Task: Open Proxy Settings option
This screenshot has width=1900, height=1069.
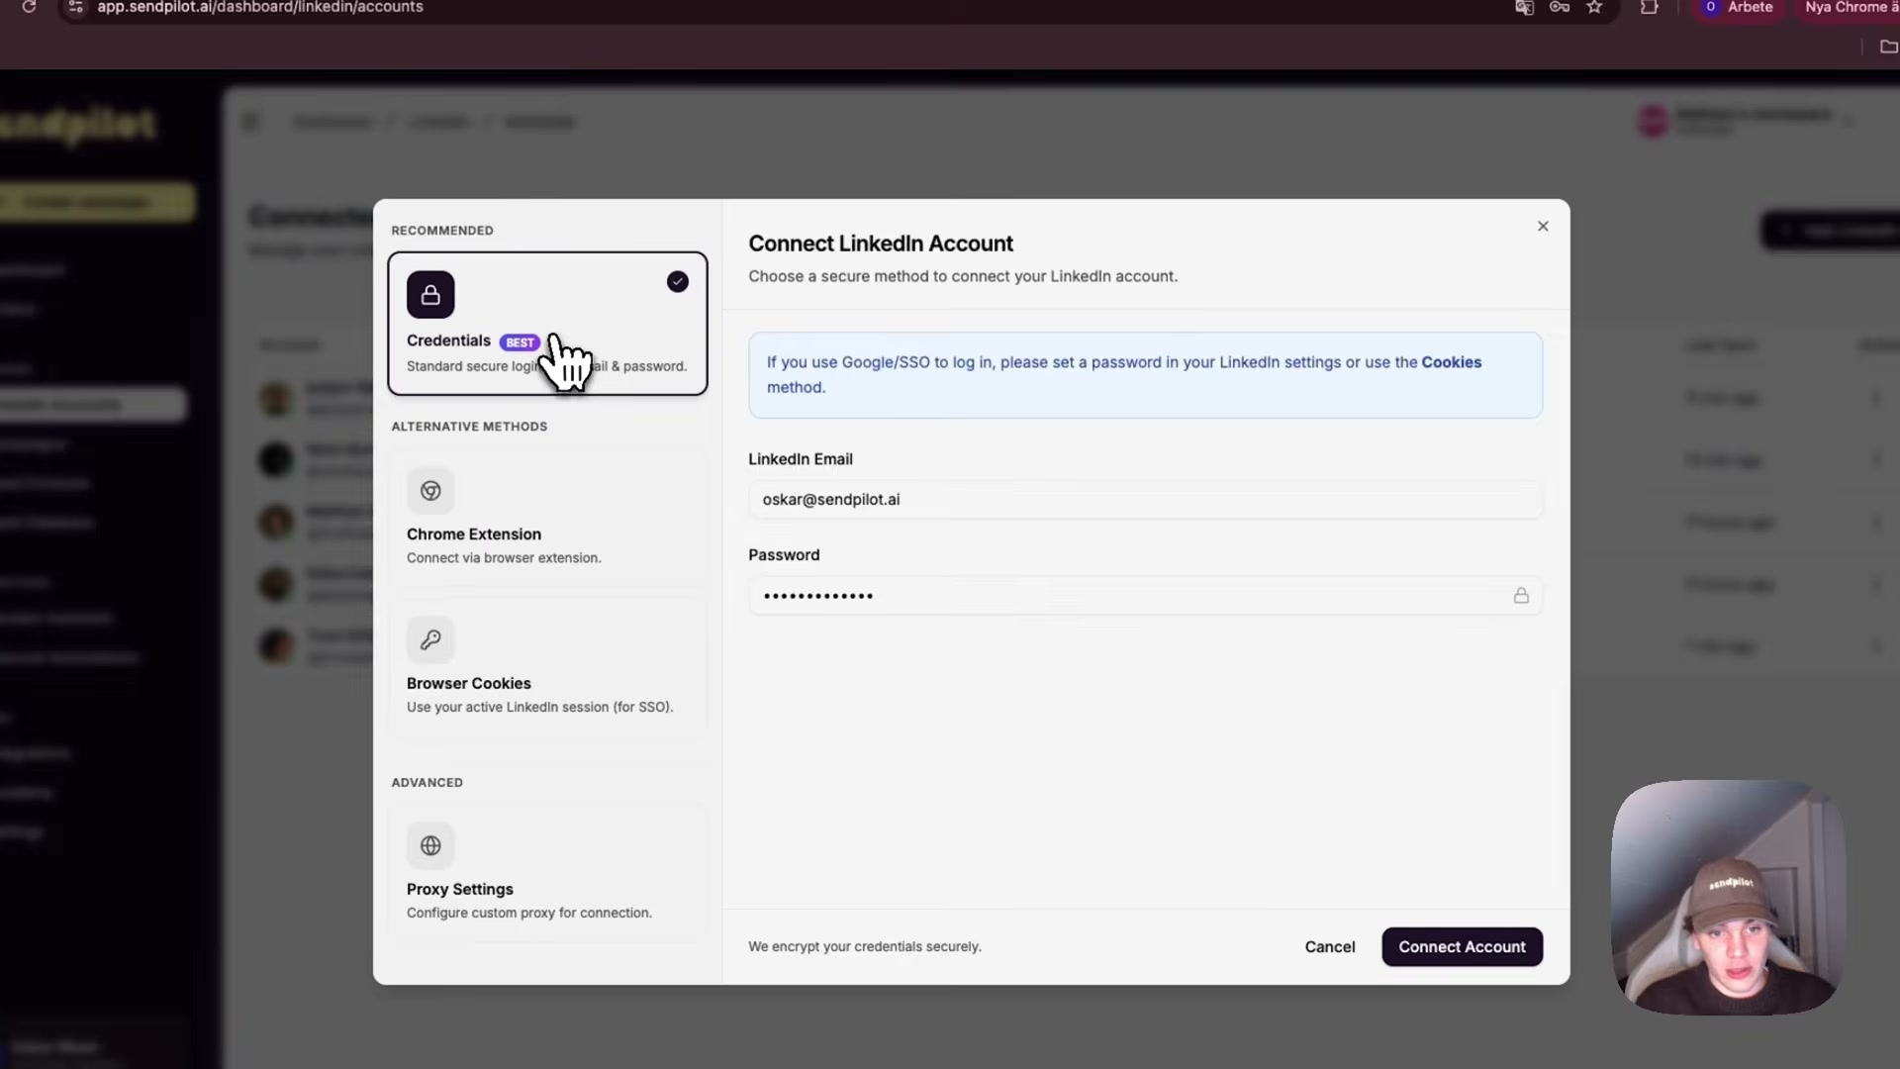Action: coord(547,873)
